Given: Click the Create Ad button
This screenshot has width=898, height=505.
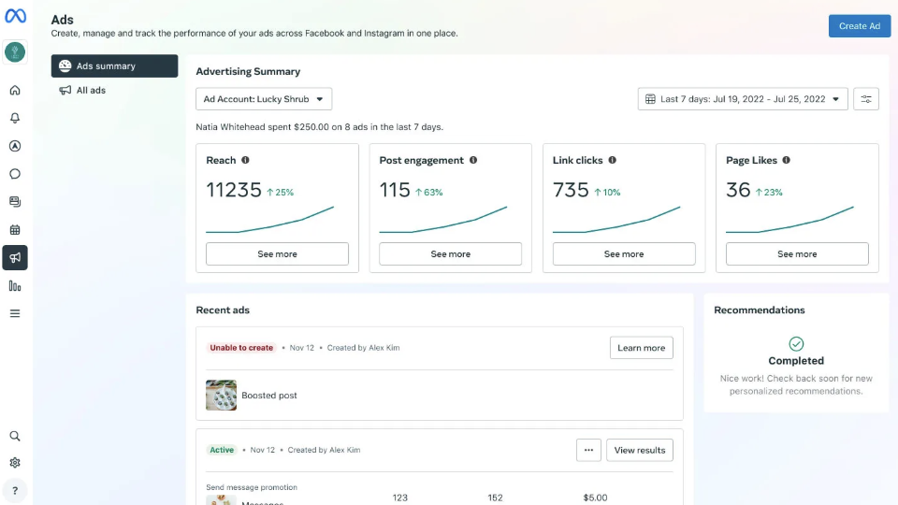Looking at the screenshot, I should [860, 26].
